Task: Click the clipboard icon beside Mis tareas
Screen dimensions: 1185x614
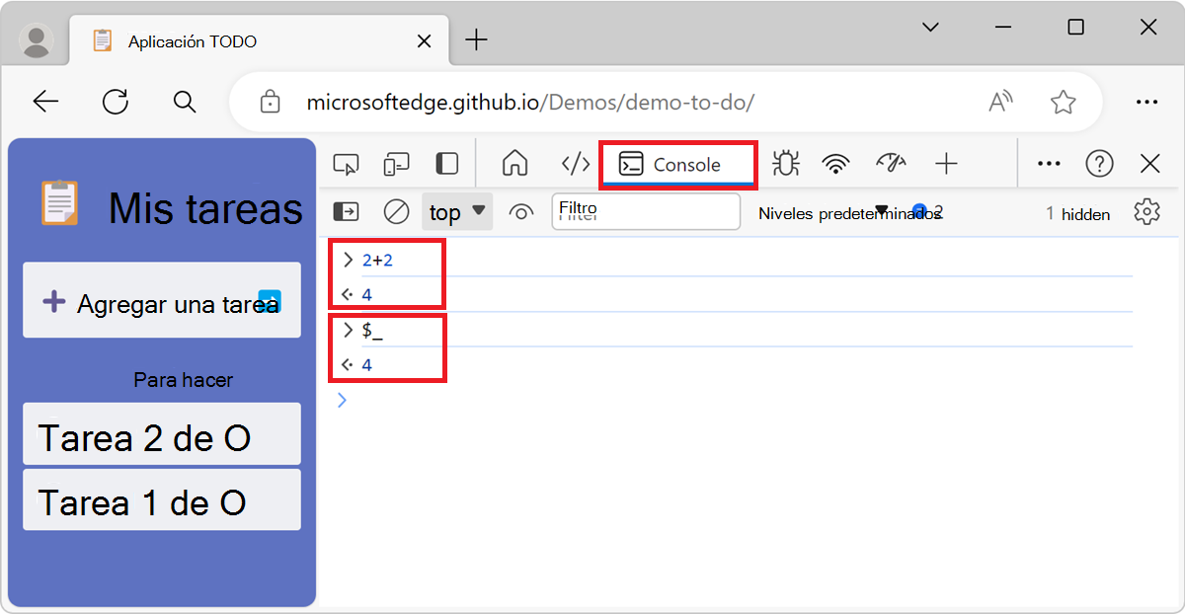Action: click(x=60, y=203)
